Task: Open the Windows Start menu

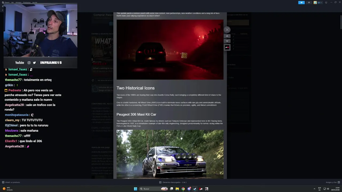Action: point(135,189)
